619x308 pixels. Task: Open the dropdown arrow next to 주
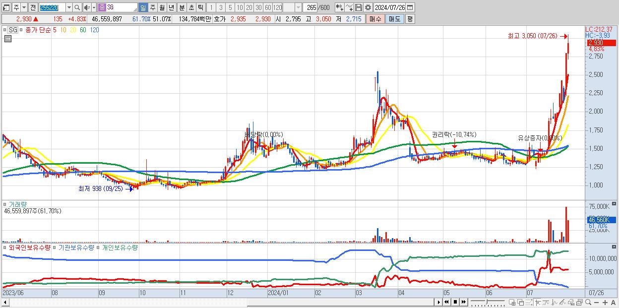click(24, 7)
